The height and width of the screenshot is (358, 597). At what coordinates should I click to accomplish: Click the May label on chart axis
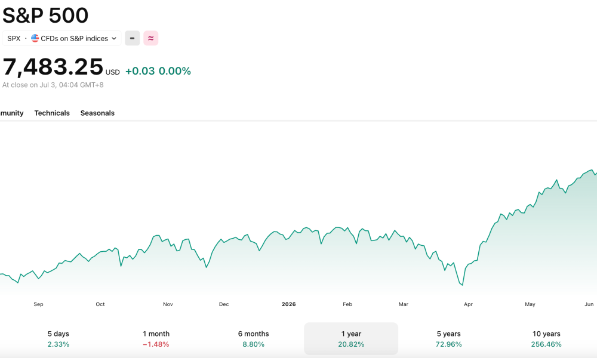530,304
